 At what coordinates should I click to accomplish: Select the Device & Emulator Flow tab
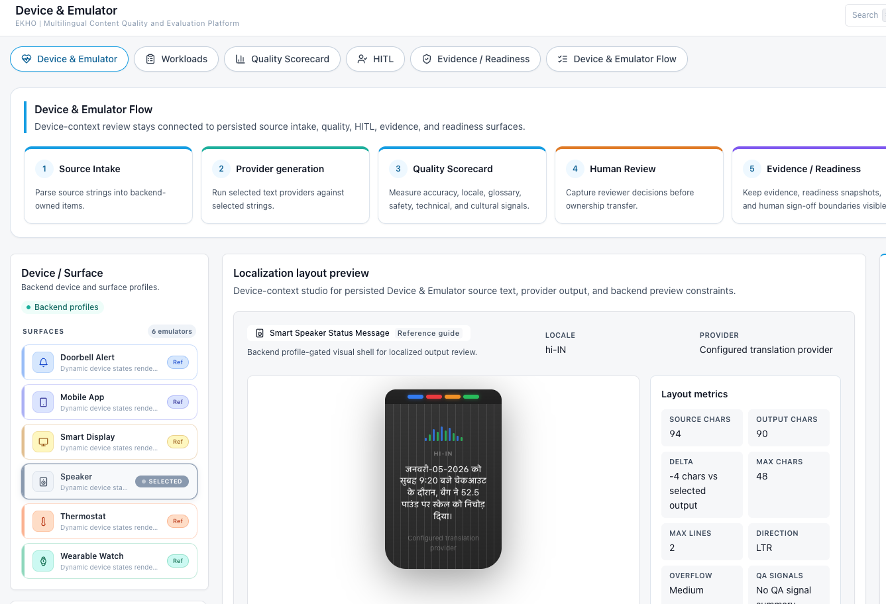[616, 59]
